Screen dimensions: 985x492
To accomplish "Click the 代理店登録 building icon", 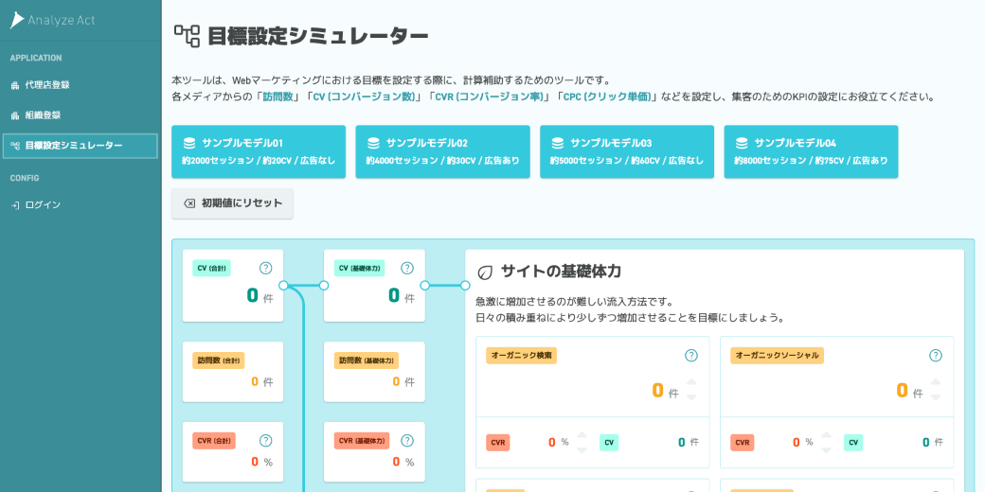I will [x=15, y=85].
